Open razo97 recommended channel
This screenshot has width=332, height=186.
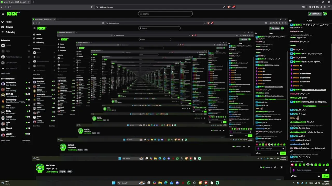(x=16, y=118)
